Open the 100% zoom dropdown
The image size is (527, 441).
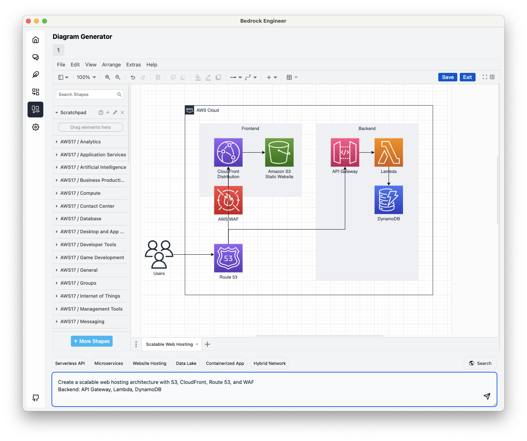[86, 77]
